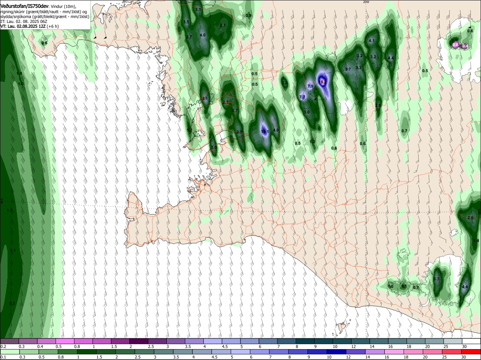481x360 pixels.
Task: Pick the light periwinkle swatch above upper-row label 4
Action: click(x=213, y=341)
